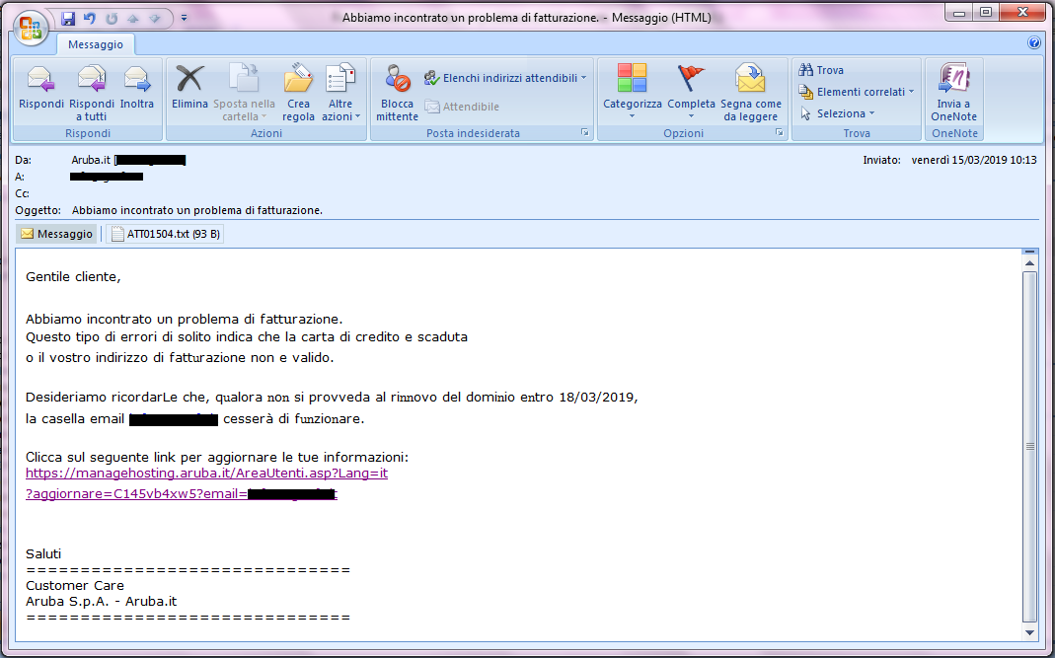
Task: Click the Attendibile button
Action: 462,107
